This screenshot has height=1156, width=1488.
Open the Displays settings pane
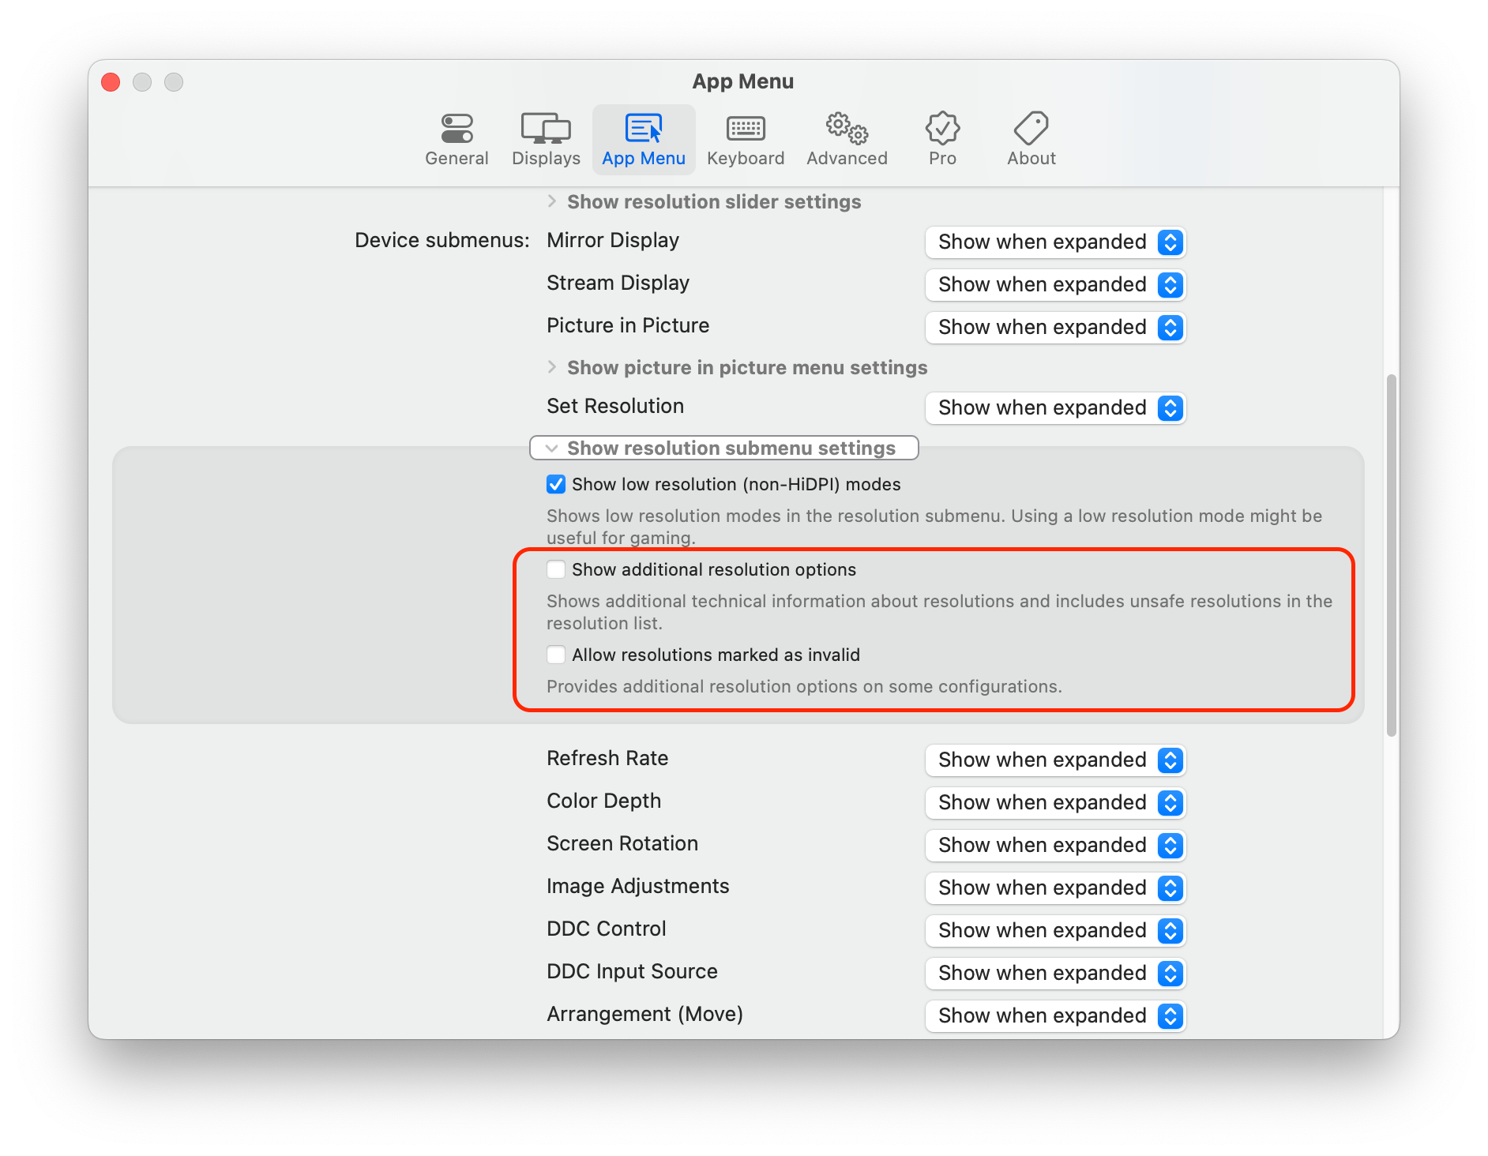546,139
